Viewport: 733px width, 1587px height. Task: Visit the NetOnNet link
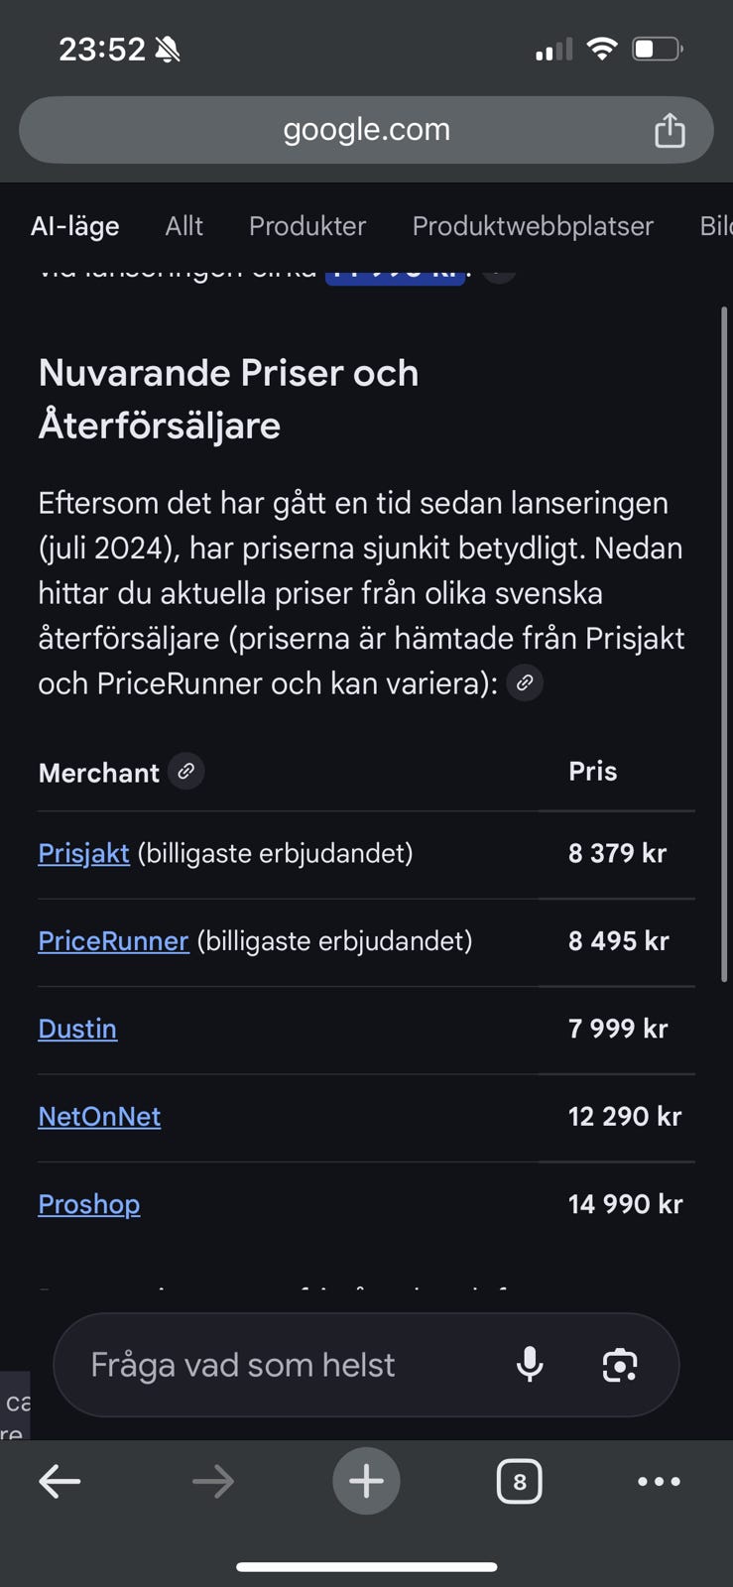[99, 1116]
